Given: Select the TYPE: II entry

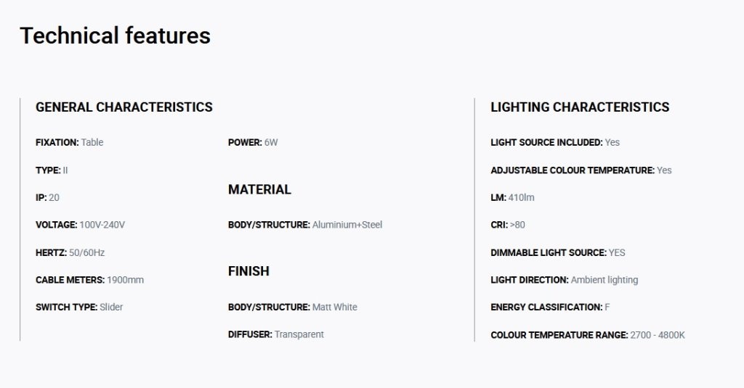Looking at the screenshot, I should click(x=52, y=170).
